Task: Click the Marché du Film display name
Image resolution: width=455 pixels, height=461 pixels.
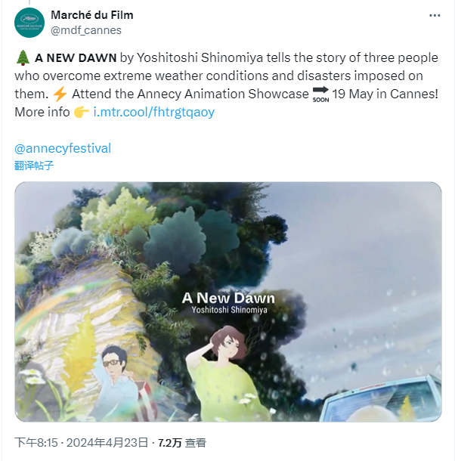Action: 92,15
